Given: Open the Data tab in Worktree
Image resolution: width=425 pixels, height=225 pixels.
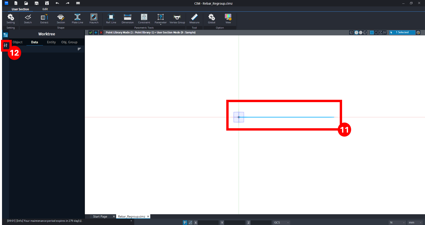Looking at the screenshot, I should pyautogui.click(x=35, y=42).
